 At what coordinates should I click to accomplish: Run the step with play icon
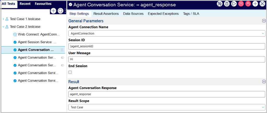(x=234, y=4)
